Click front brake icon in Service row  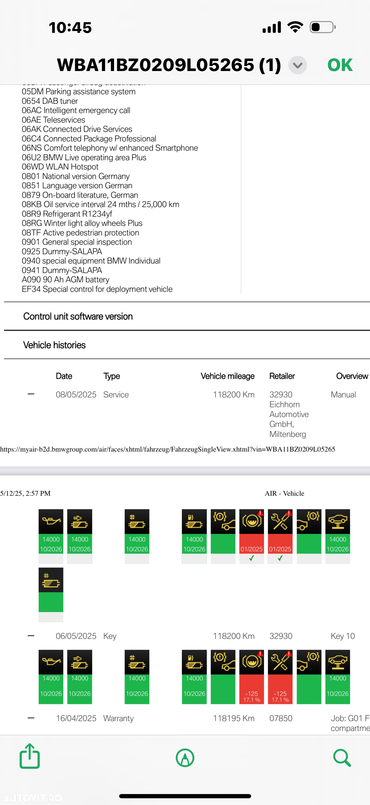pos(223,536)
